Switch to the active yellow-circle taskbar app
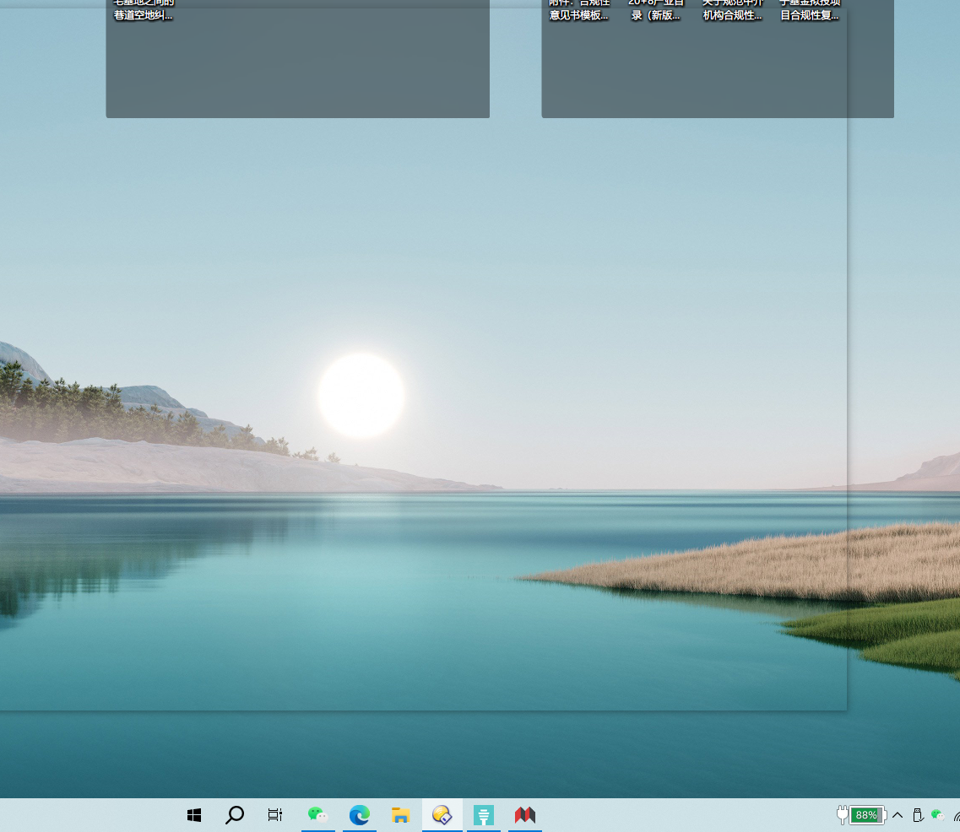The height and width of the screenshot is (832, 960). 442,815
